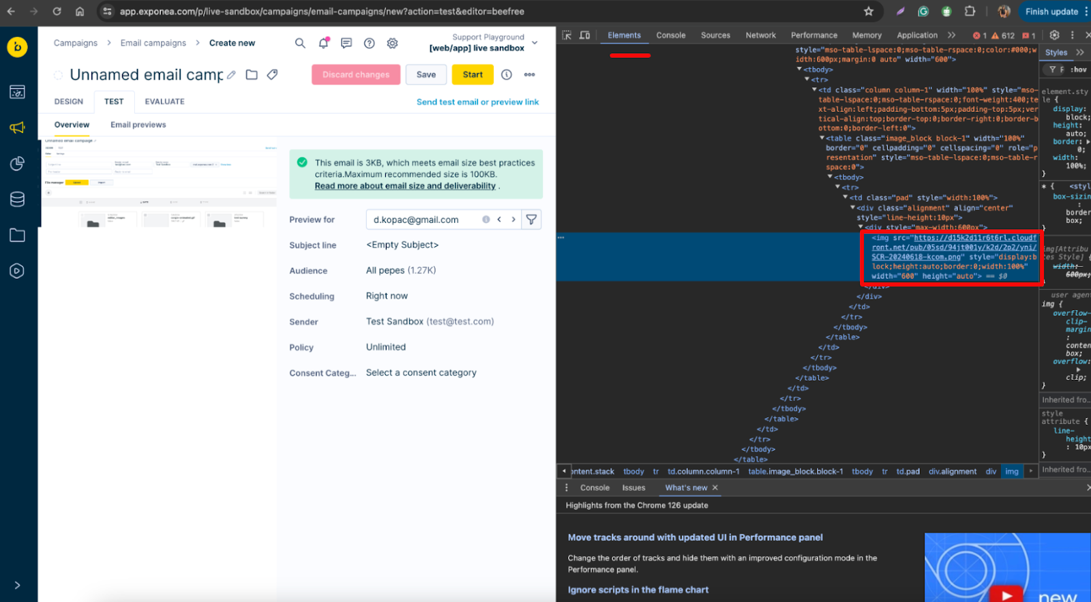1091x602 pixels.
Task: Show more DevTools tabs with the double chevron
Action: click(x=952, y=35)
